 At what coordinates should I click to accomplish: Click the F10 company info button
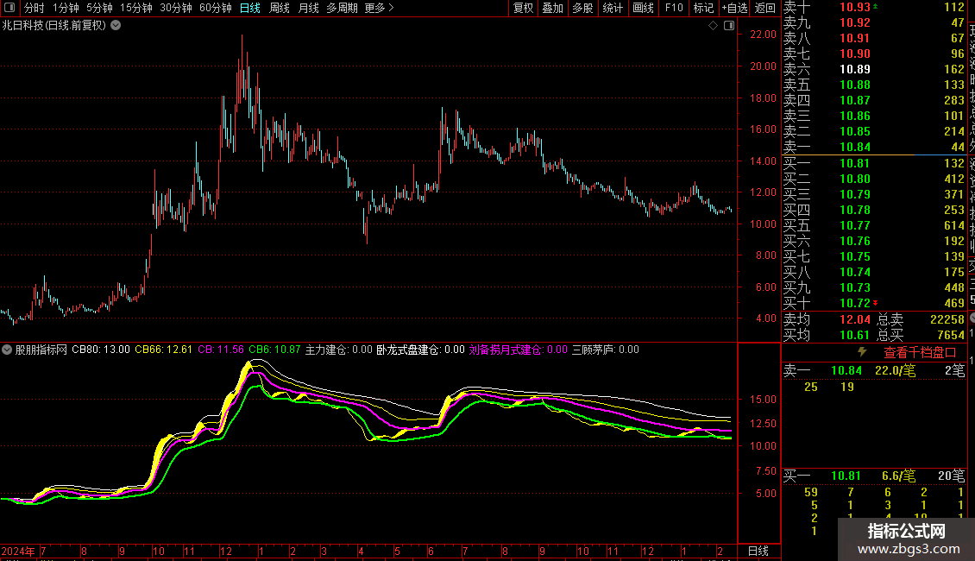click(674, 9)
